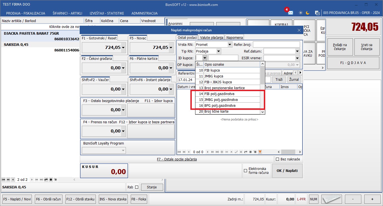Image resolution: width=383 pixels, height=206 pixels.
Task: Toggle the Bez naknade checkbox
Action: (278, 159)
